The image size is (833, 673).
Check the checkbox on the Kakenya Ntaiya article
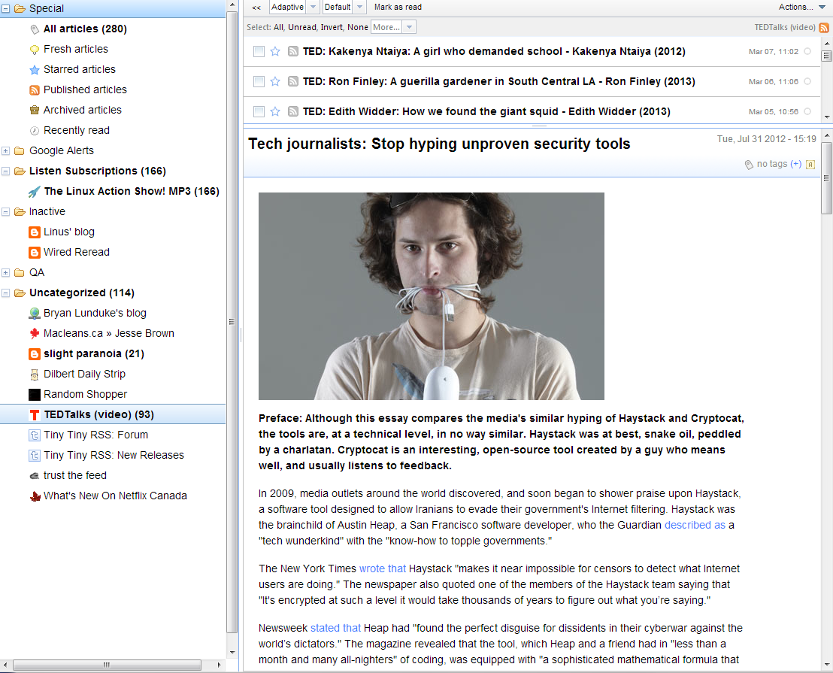click(x=259, y=51)
